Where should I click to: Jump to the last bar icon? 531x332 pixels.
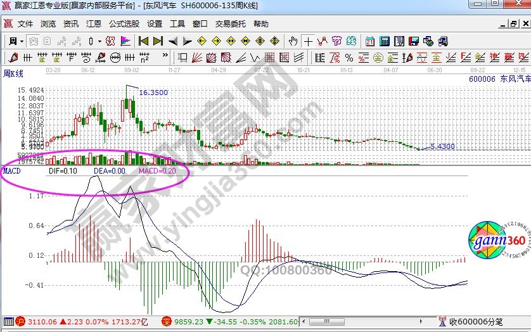(158, 41)
